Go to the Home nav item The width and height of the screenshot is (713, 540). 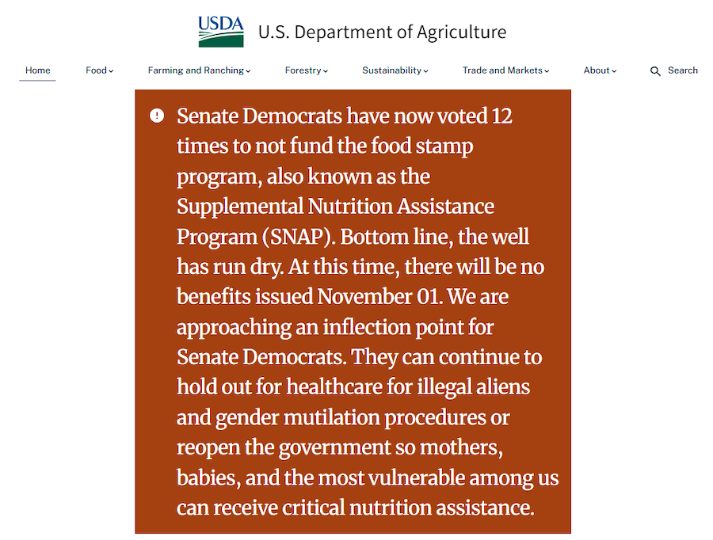pyautogui.click(x=38, y=70)
